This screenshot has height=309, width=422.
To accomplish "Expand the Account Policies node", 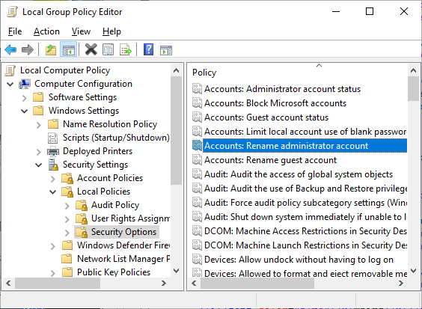I will click(52, 179).
